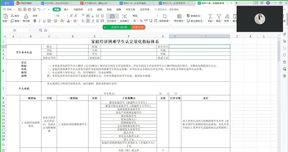Open the 插入 (Insert) ribbon tab
The image size is (288, 152).
(x=66, y=9)
